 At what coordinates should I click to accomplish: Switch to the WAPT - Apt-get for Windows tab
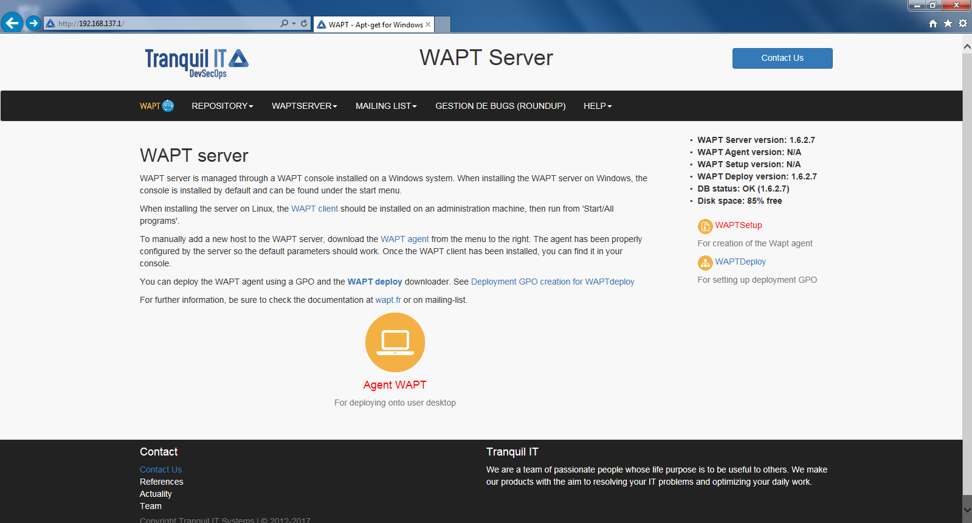[x=374, y=24]
